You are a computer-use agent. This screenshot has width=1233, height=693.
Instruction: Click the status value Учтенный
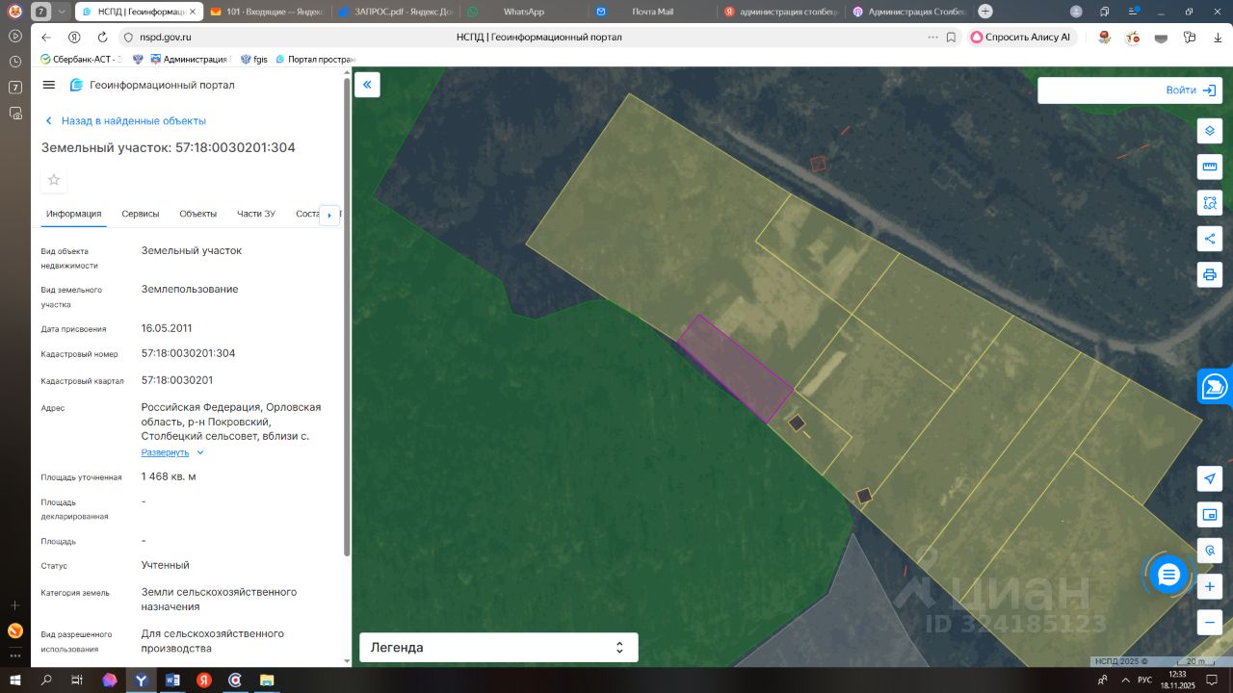pos(166,565)
